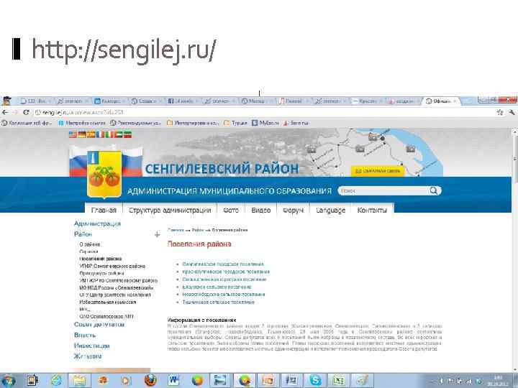This screenshot has width=518, height=388.
Task: Launch Internet Explorer from the taskbar
Action: click(57, 381)
